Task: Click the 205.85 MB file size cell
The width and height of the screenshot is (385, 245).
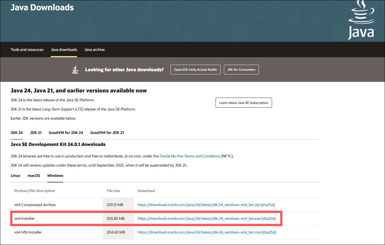Action: coord(118,219)
